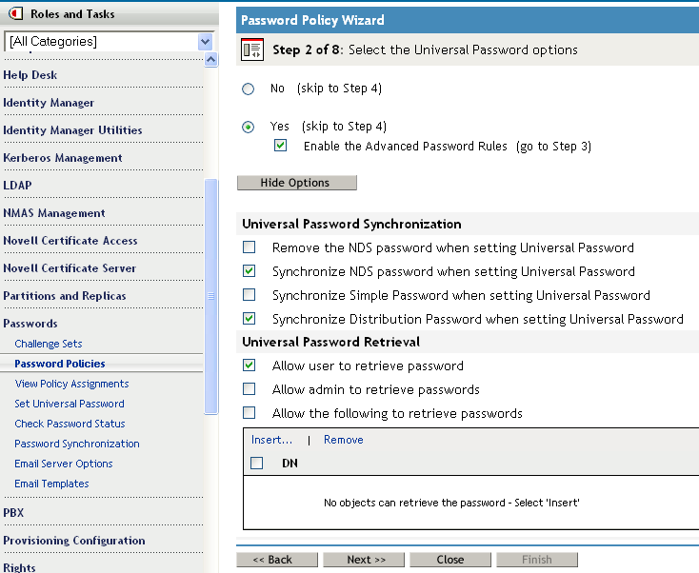Expand the Kerberos Management category

[63, 158]
